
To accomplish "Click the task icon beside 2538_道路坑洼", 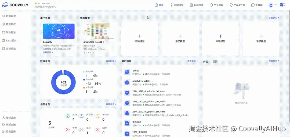I will [127, 134].
